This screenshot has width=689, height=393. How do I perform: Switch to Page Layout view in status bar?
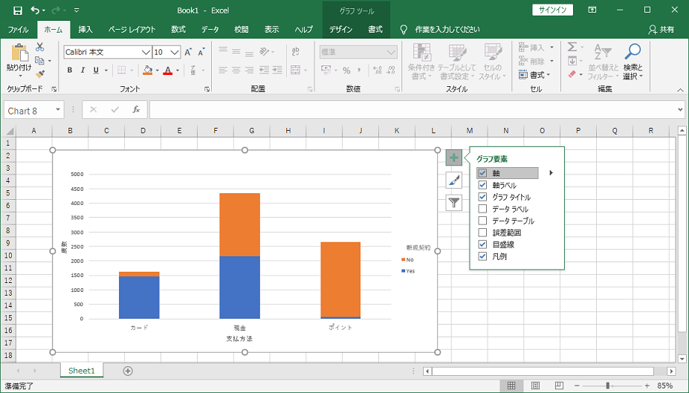pyautogui.click(x=535, y=386)
